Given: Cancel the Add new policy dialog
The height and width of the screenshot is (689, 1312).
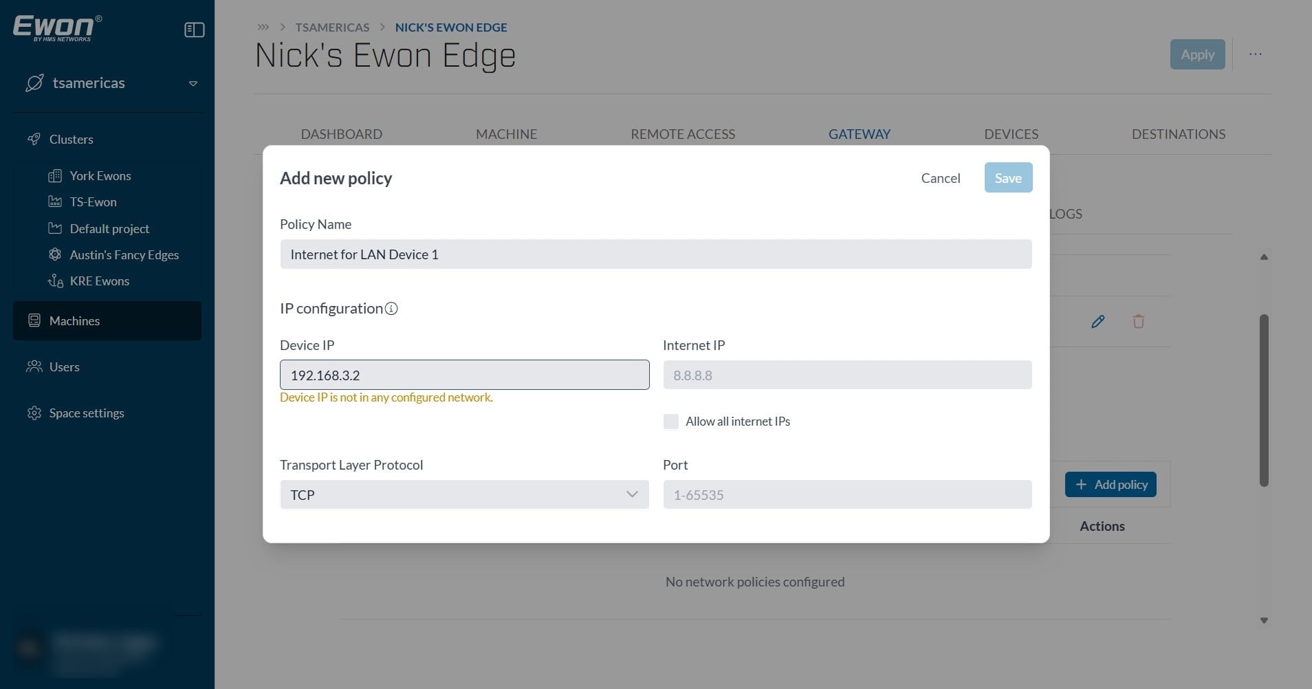Looking at the screenshot, I should (x=941, y=178).
